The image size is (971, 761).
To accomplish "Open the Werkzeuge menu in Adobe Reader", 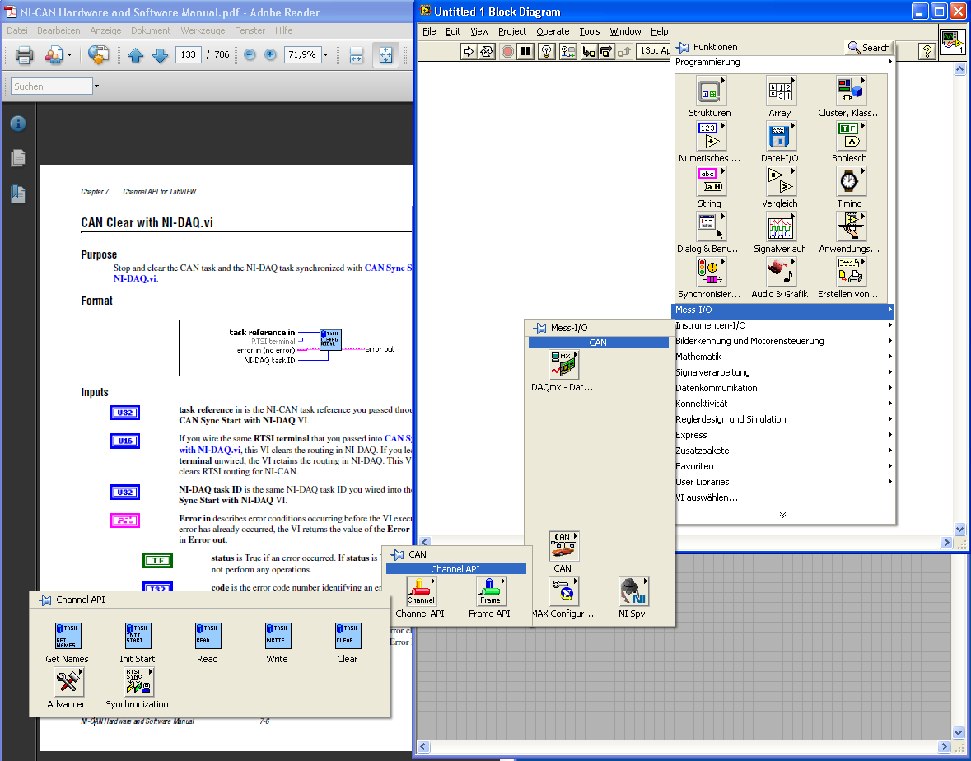I will pyautogui.click(x=203, y=30).
